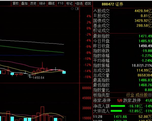The height and width of the screenshot is (121, 152).
Task: Toggle the side panel layout icon
Action: (77, 9)
